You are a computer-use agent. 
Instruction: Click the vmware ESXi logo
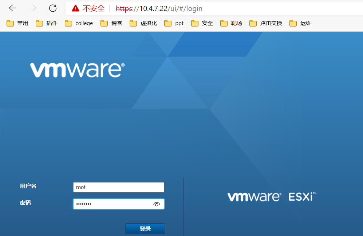[272, 197]
